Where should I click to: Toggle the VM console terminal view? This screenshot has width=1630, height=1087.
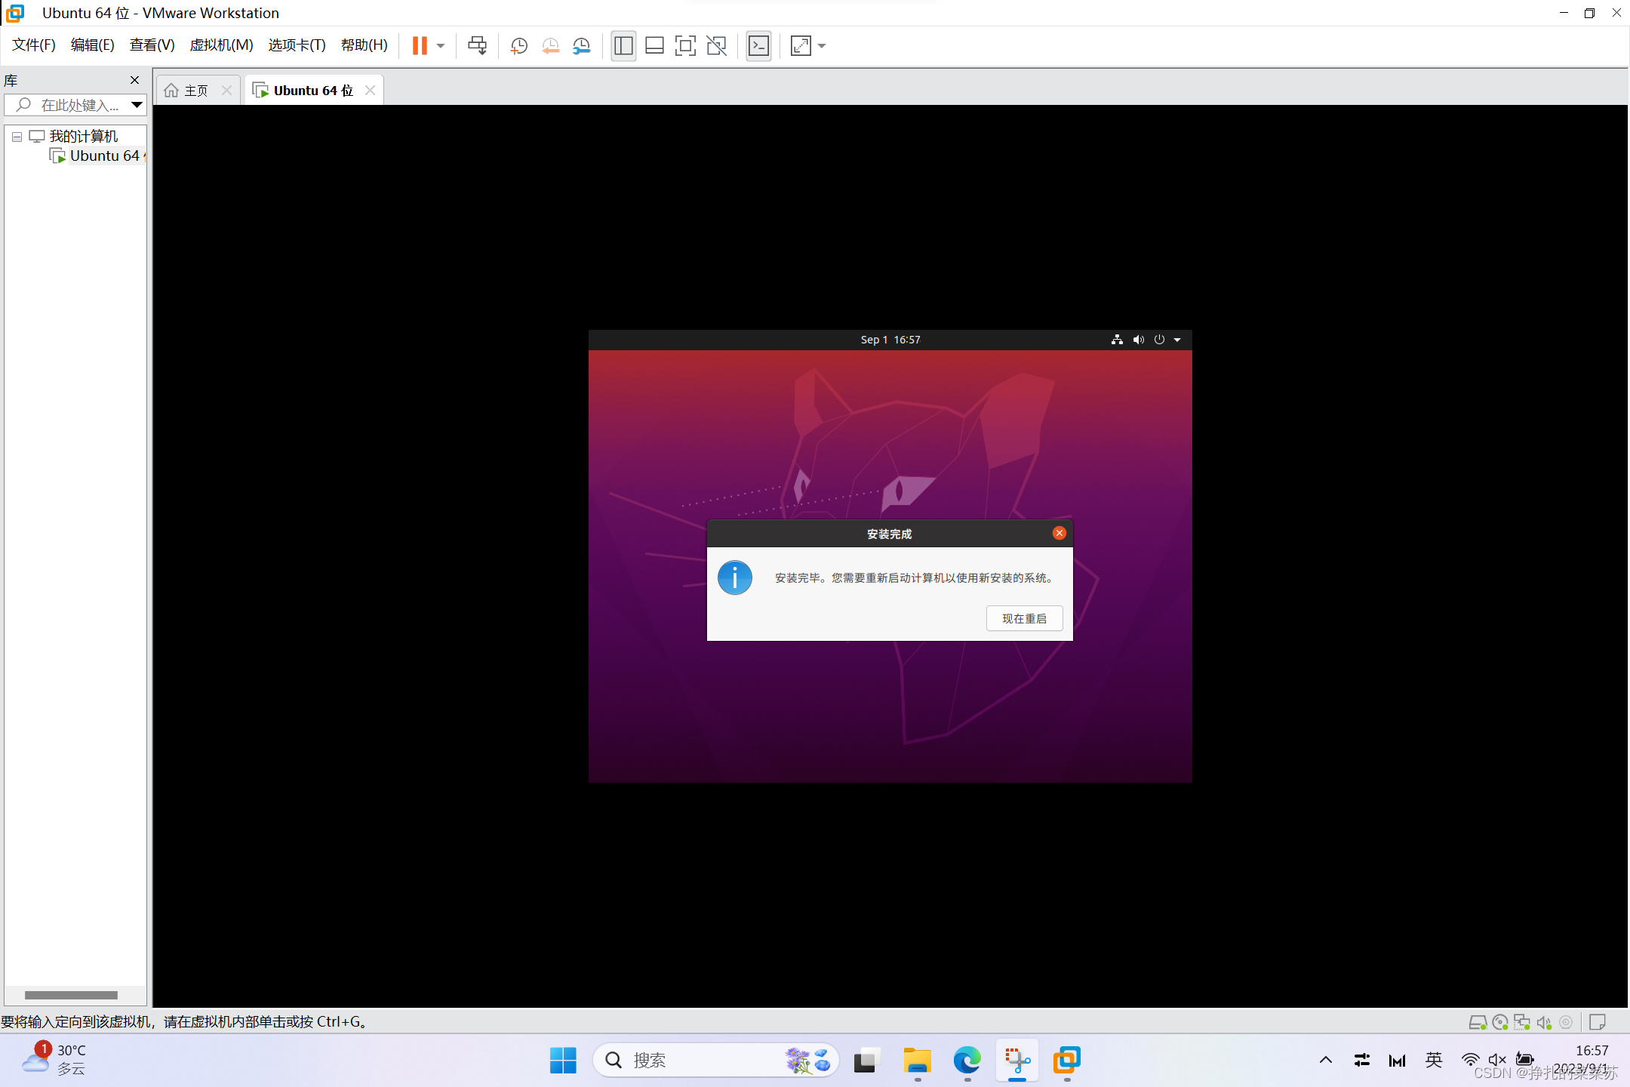pos(758,45)
